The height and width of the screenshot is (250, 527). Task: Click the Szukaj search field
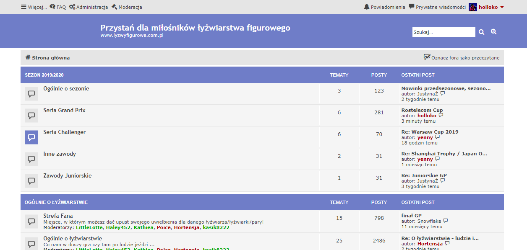coord(444,32)
